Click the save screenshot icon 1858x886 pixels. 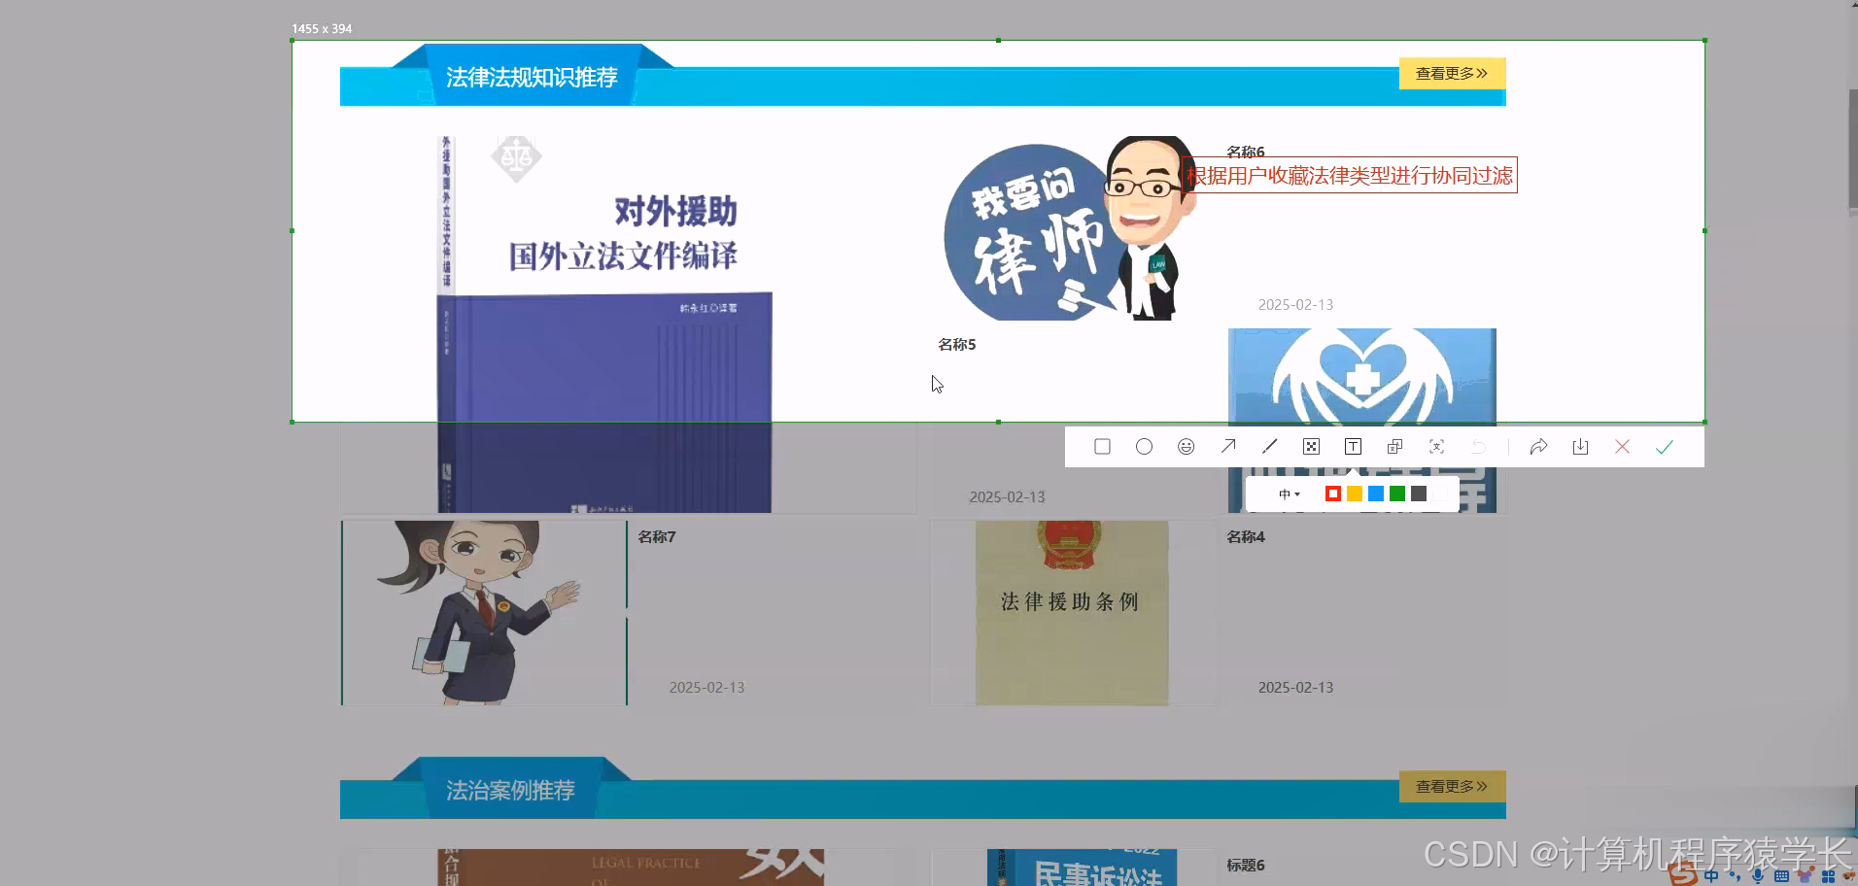pyautogui.click(x=1580, y=446)
